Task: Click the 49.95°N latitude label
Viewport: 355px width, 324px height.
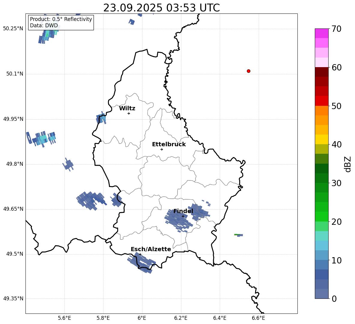Action: (x=13, y=119)
